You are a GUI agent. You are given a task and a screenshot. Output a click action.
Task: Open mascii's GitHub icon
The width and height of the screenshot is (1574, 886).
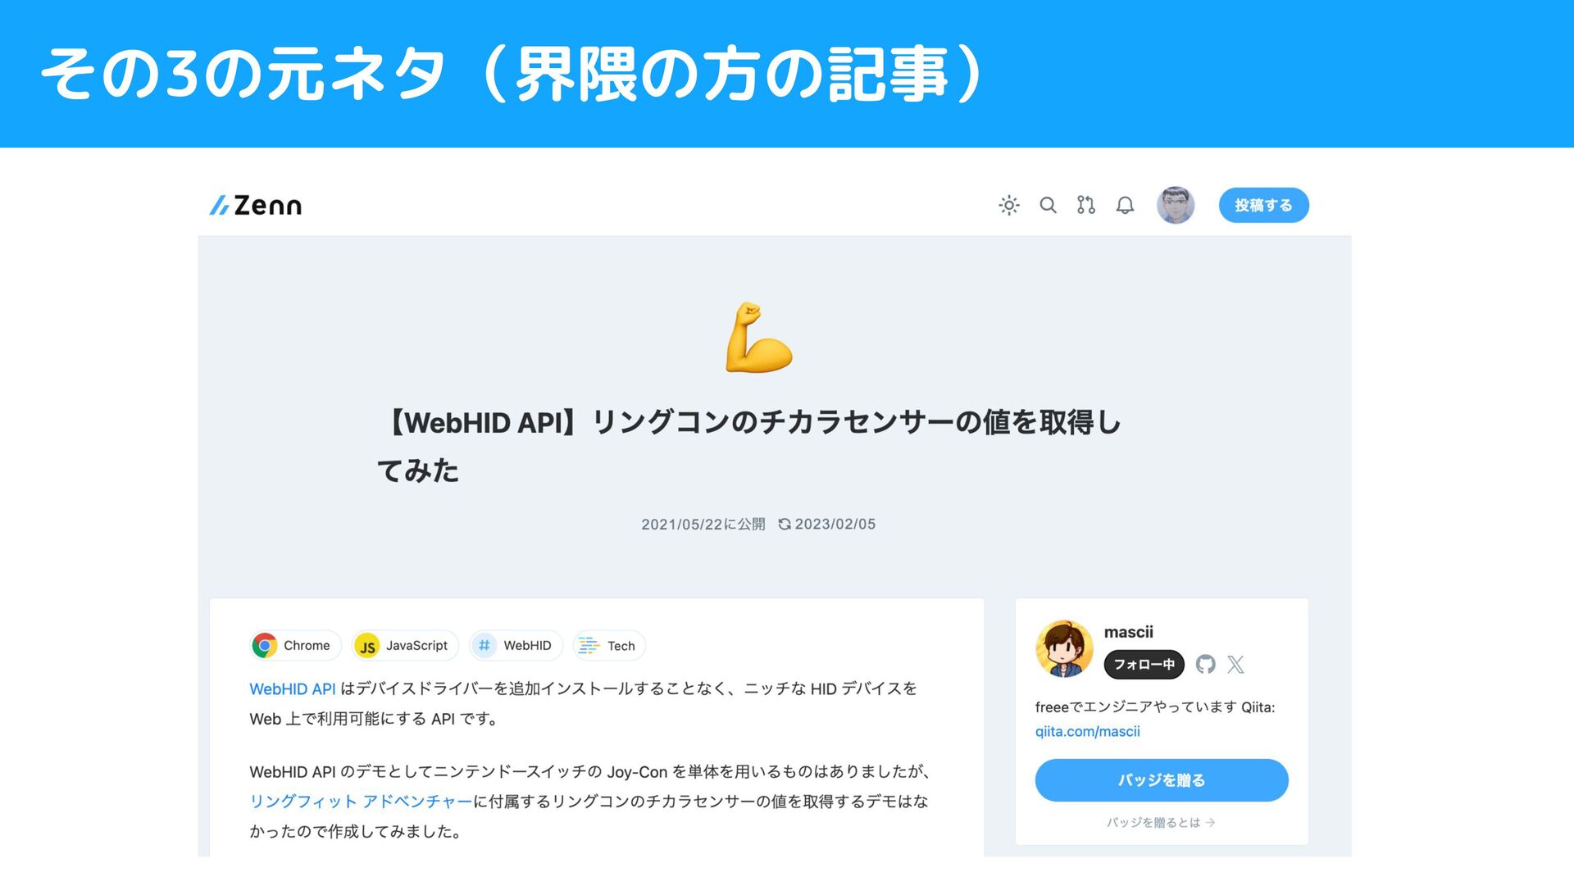pyautogui.click(x=1205, y=665)
